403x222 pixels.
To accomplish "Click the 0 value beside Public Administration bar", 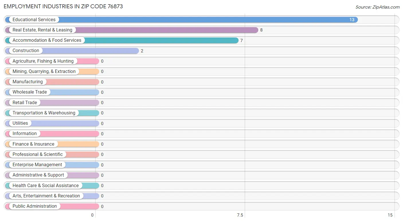I will click(x=102, y=207).
